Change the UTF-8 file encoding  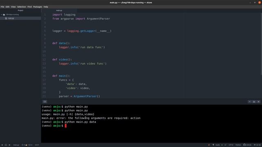click(x=231, y=145)
